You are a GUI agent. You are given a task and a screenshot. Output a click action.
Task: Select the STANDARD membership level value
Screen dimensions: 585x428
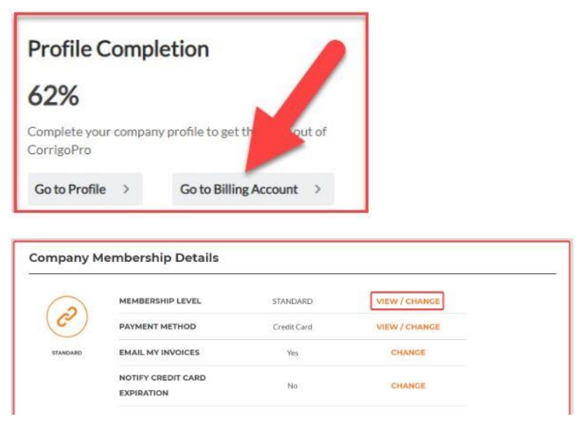(x=291, y=300)
